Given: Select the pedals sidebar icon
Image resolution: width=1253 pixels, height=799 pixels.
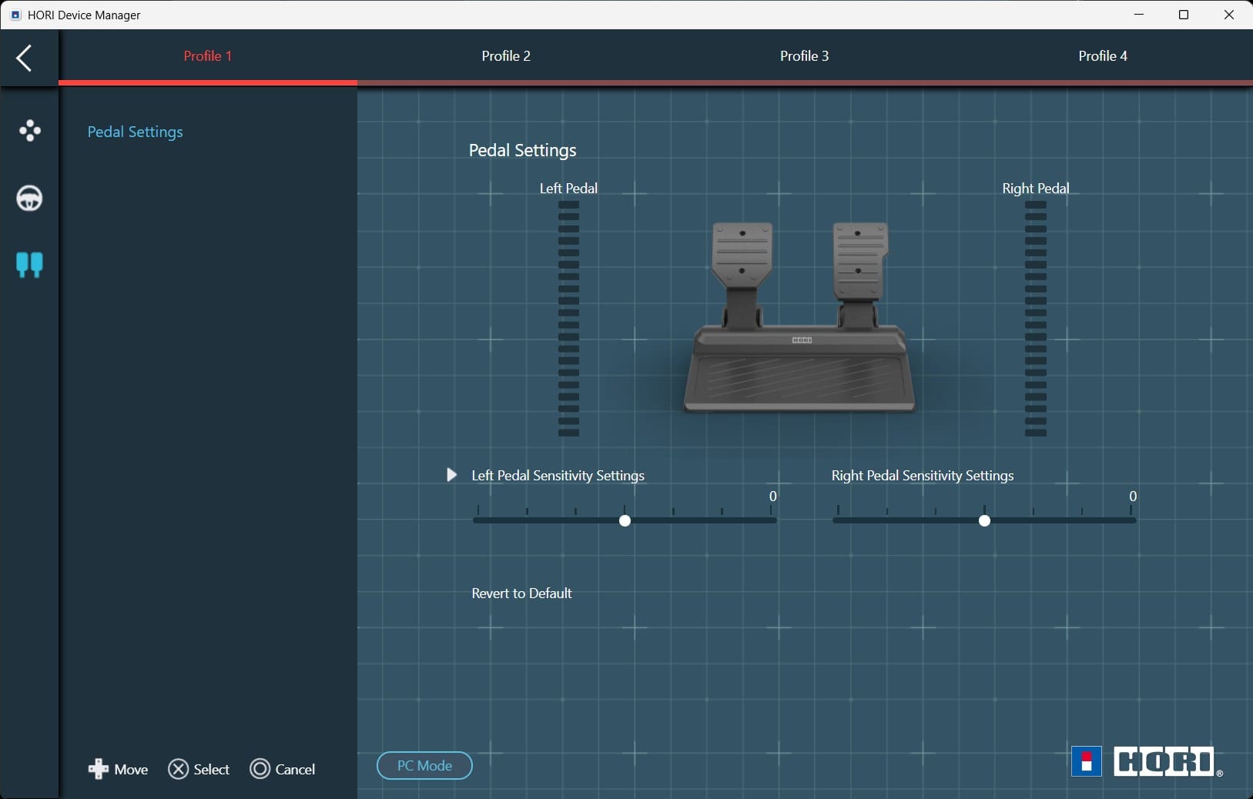Looking at the screenshot, I should click(x=30, y=265).
